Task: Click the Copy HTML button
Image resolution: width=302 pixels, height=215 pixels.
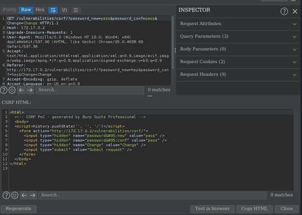Action: (x=255, y=209)
